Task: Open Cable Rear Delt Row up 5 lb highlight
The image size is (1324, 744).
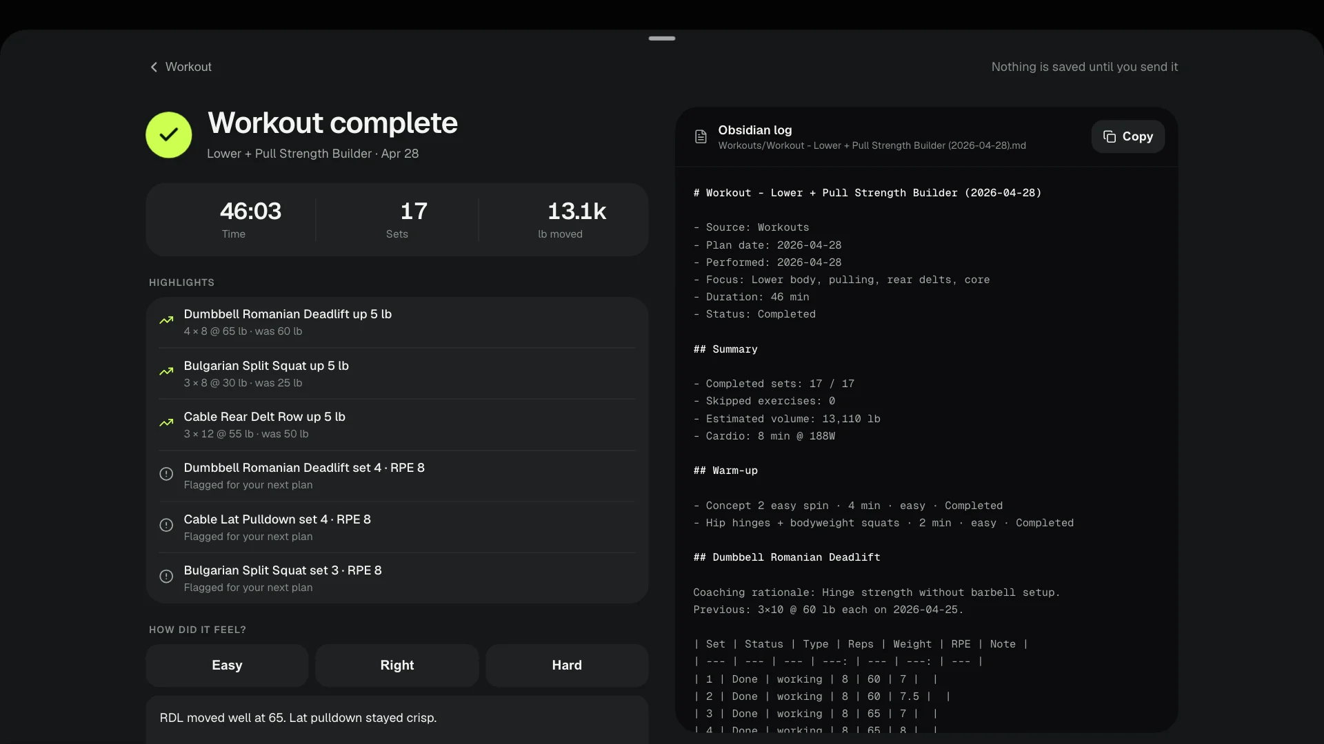Action: (397, 425)
